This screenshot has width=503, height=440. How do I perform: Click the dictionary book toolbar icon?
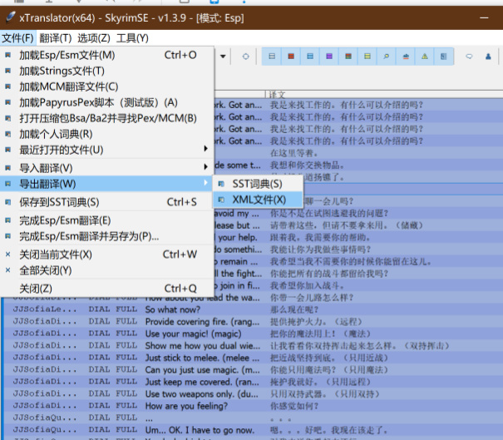tap(443, 57)
